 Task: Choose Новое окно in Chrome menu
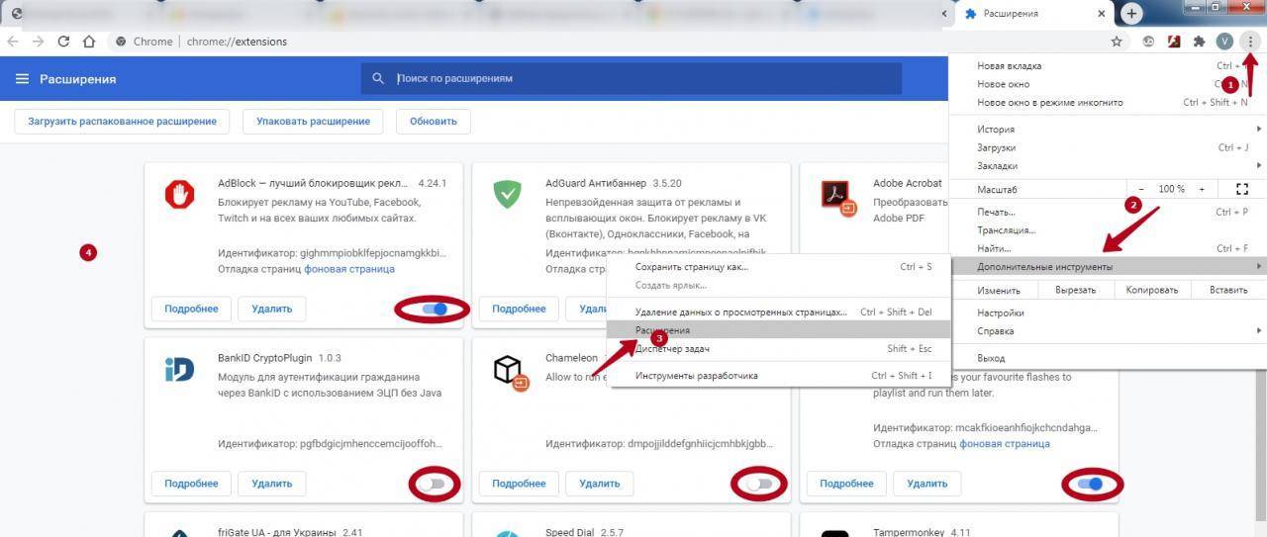(1107, 84)
